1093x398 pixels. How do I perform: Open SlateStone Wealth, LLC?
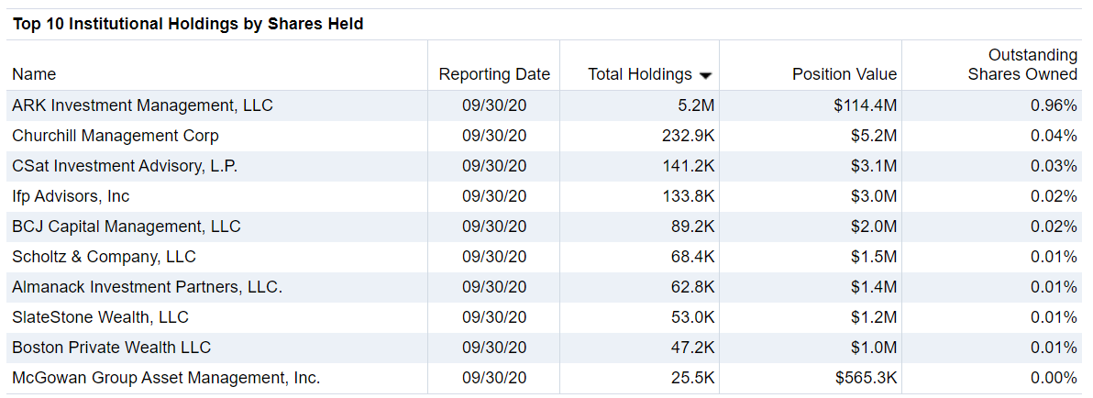point(100,317)
